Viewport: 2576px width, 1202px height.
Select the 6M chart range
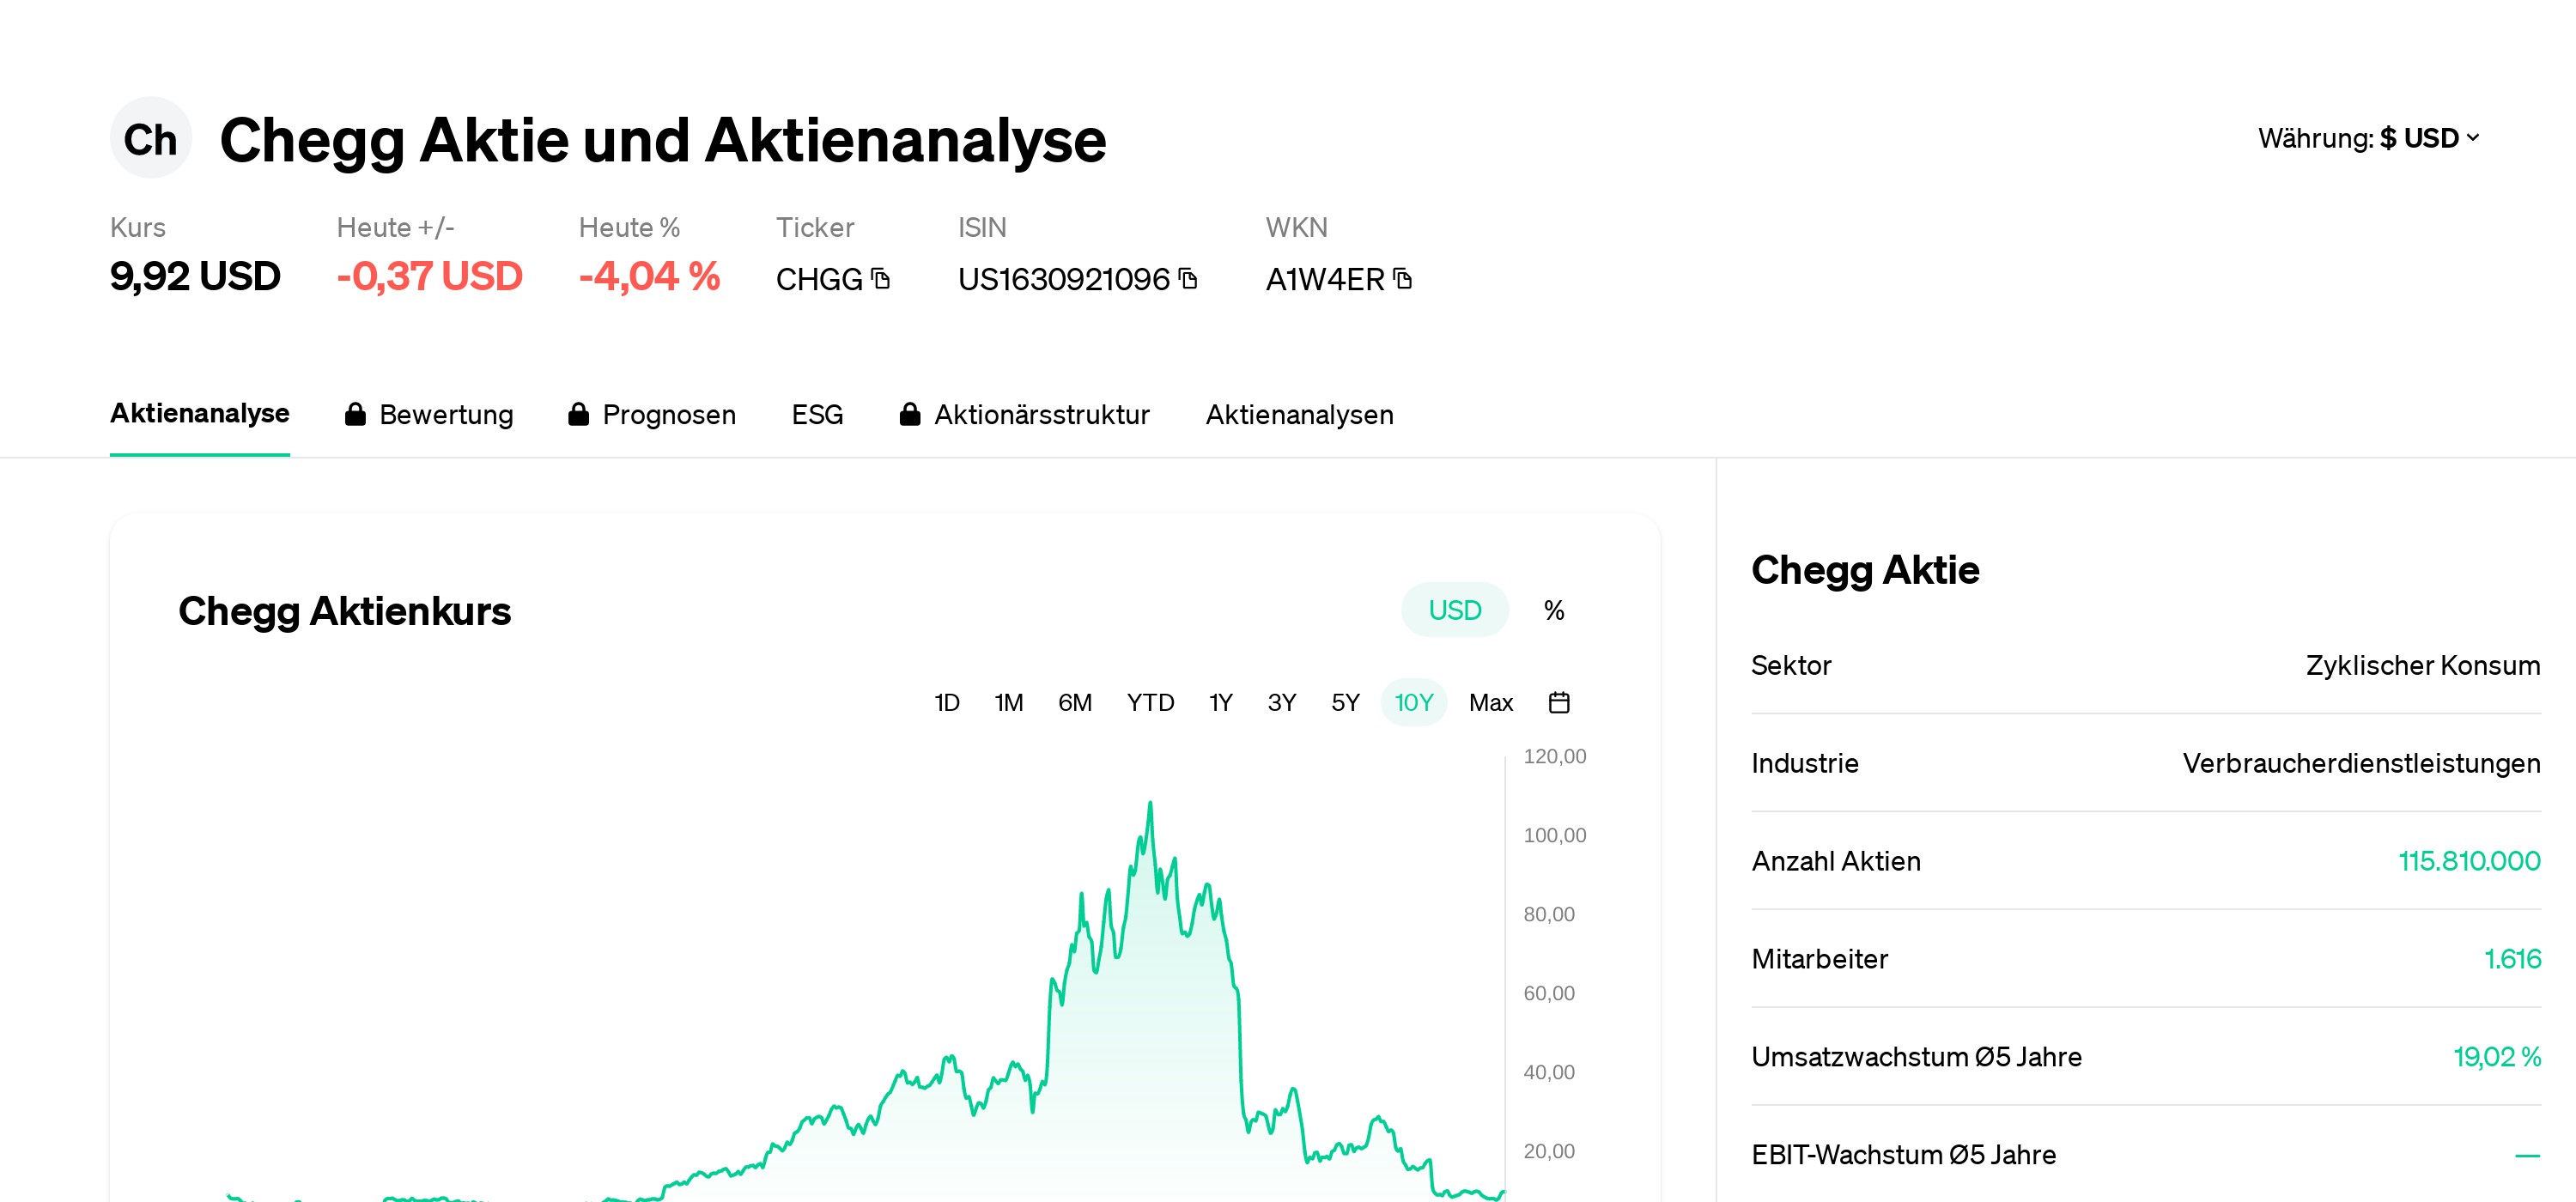coord(1074,703)
